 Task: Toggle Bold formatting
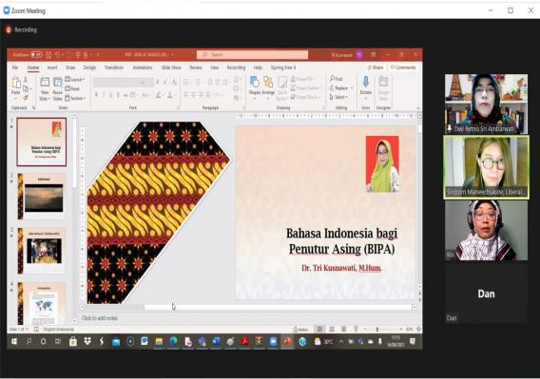click(96, 95)
